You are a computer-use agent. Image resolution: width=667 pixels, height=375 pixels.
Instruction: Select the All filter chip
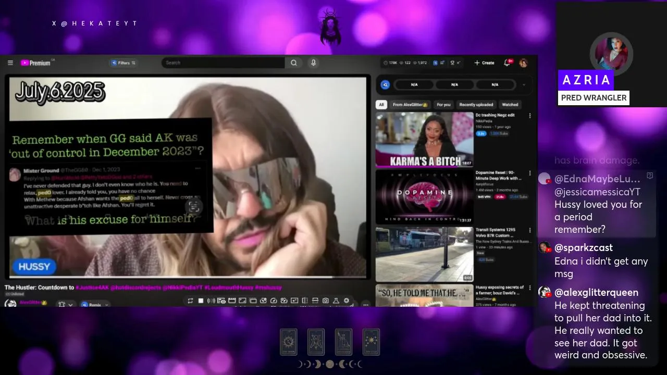[381, 105]
